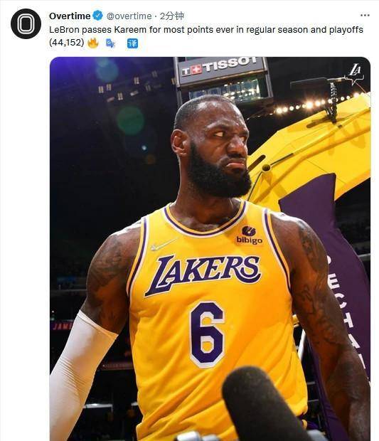Click the LAKERS wordmark on jersey
379x441 pixels.
pyautogui.click(x=203, y=274)
